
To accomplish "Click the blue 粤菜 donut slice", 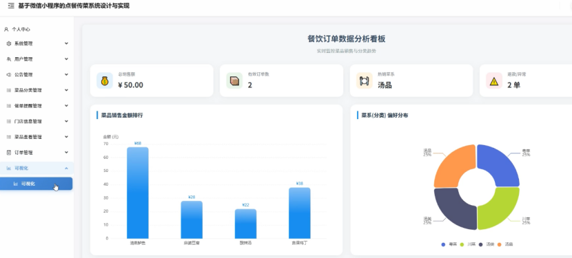I will tap(502, 162).
